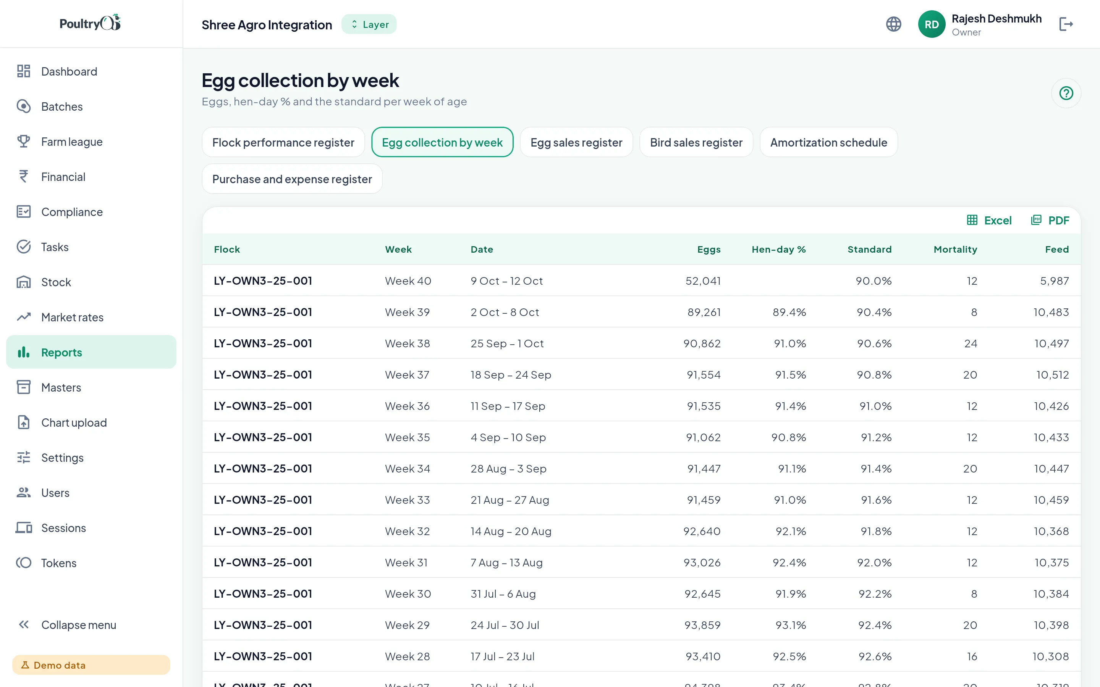Open the Stock warehouse icon
This screenshot has width=1100, height=687.
point(24,282)
